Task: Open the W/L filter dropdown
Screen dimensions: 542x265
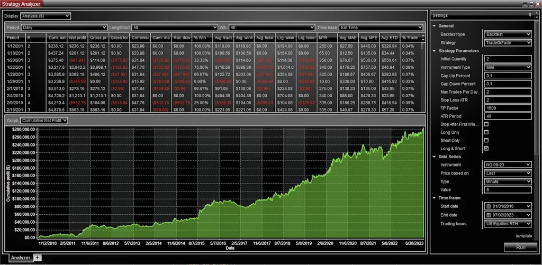Action: [272, 28]
